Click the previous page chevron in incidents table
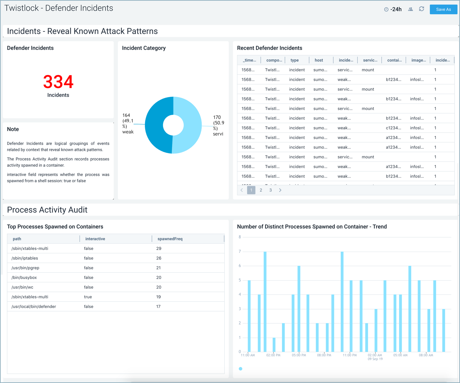This screenshot has width=460, height=383. point(242,190)
